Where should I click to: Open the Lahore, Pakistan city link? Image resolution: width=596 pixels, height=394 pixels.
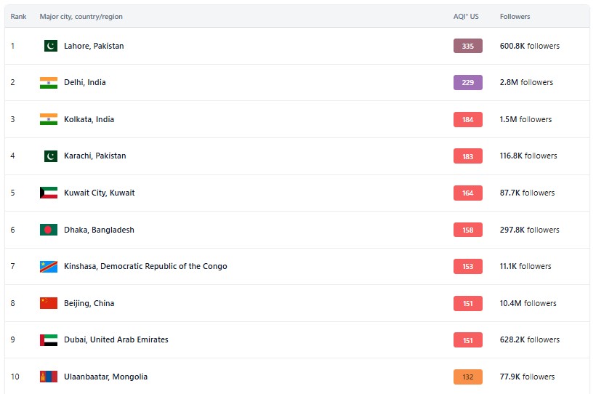[94, 46]
